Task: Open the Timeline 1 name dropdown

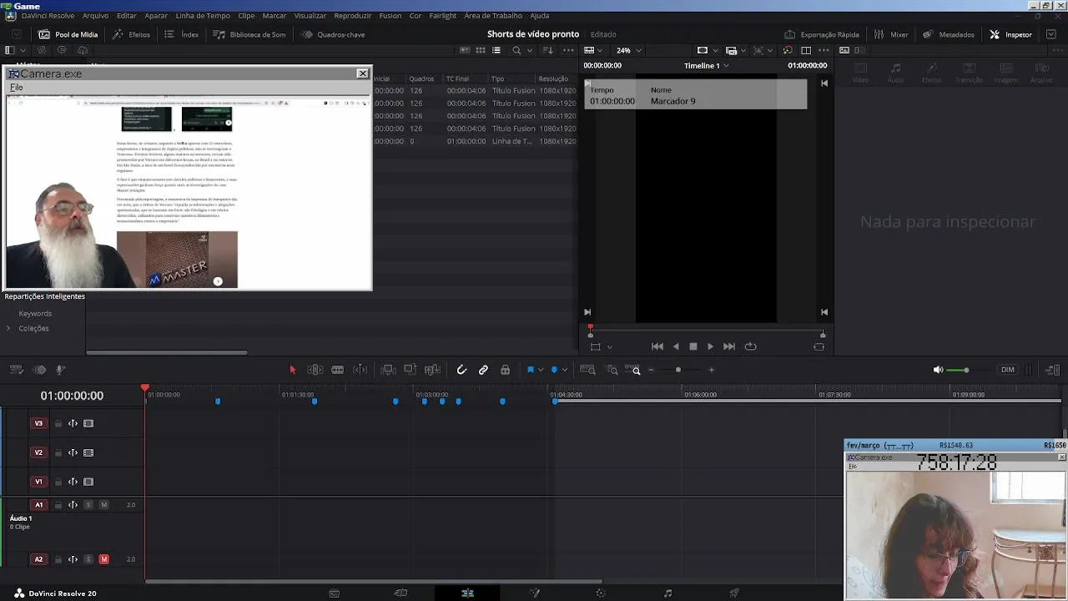Action: [707, 65]
